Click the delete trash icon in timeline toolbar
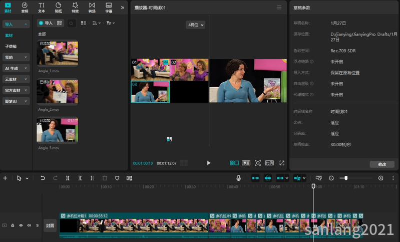The width and height of the screenshot is (400, 242). 105,178
